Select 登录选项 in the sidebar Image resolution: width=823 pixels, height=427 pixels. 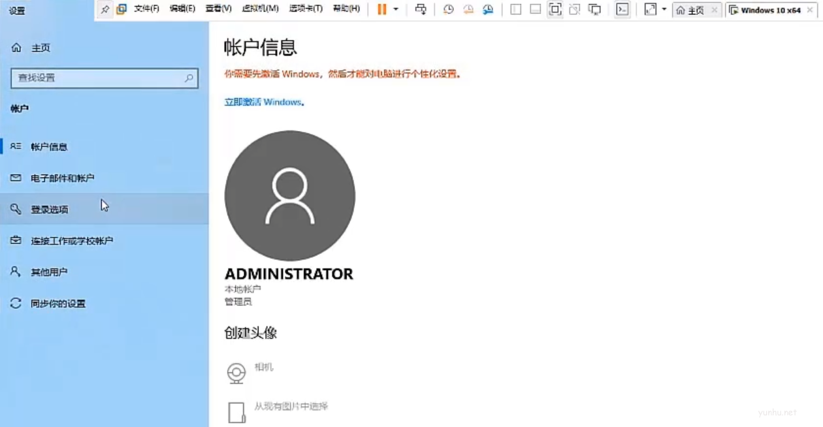pos(49,209)
